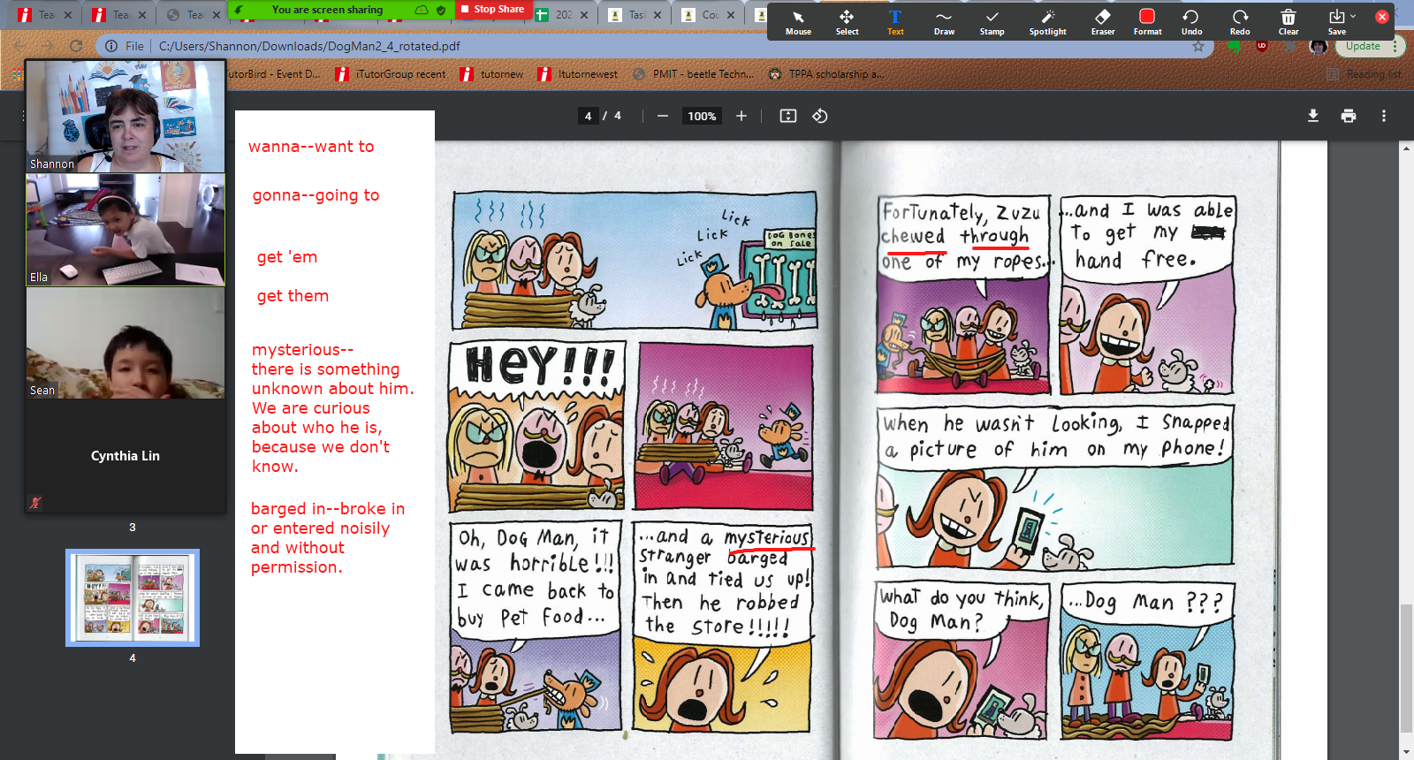1414x760 pixels.
Task: Redo the annotation
Action: point(1240,22)
